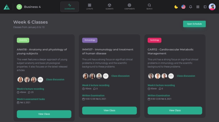Viewport: 219px width, 122px height.
Task: Open the Elements menu
Action: click(x=109, y=7)
